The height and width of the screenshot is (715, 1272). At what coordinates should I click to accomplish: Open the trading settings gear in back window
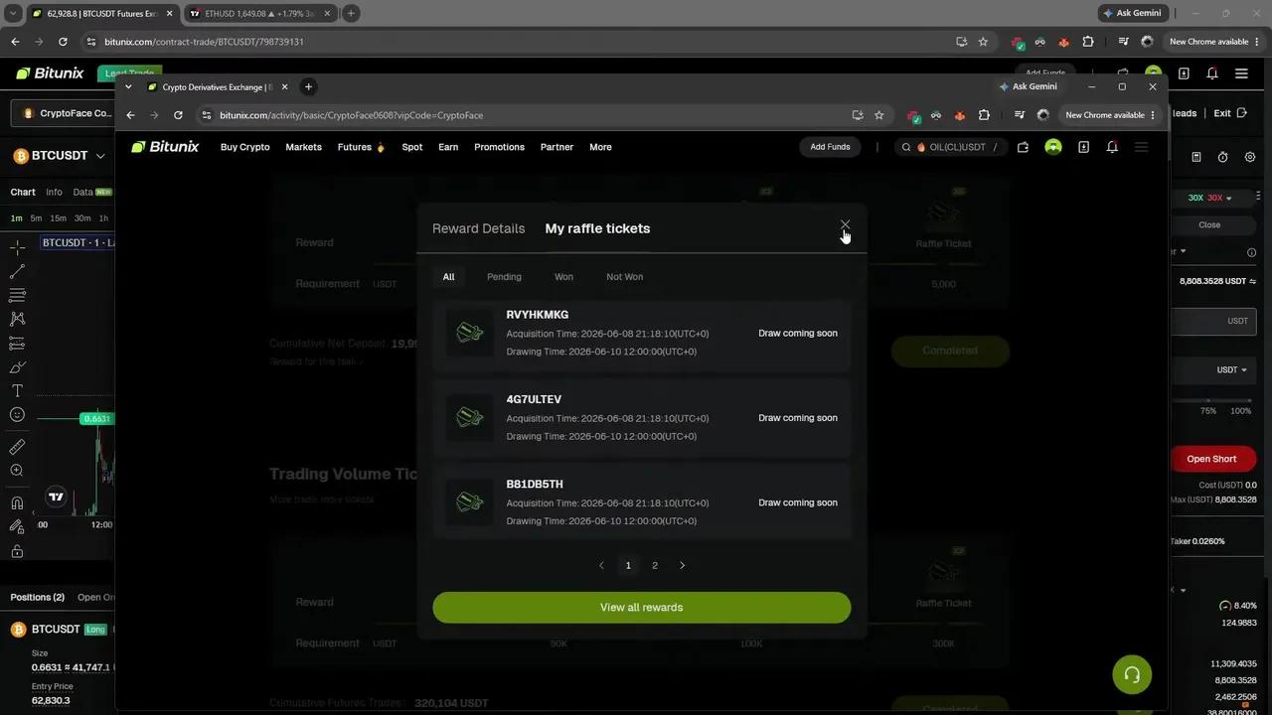point(1250,157)
